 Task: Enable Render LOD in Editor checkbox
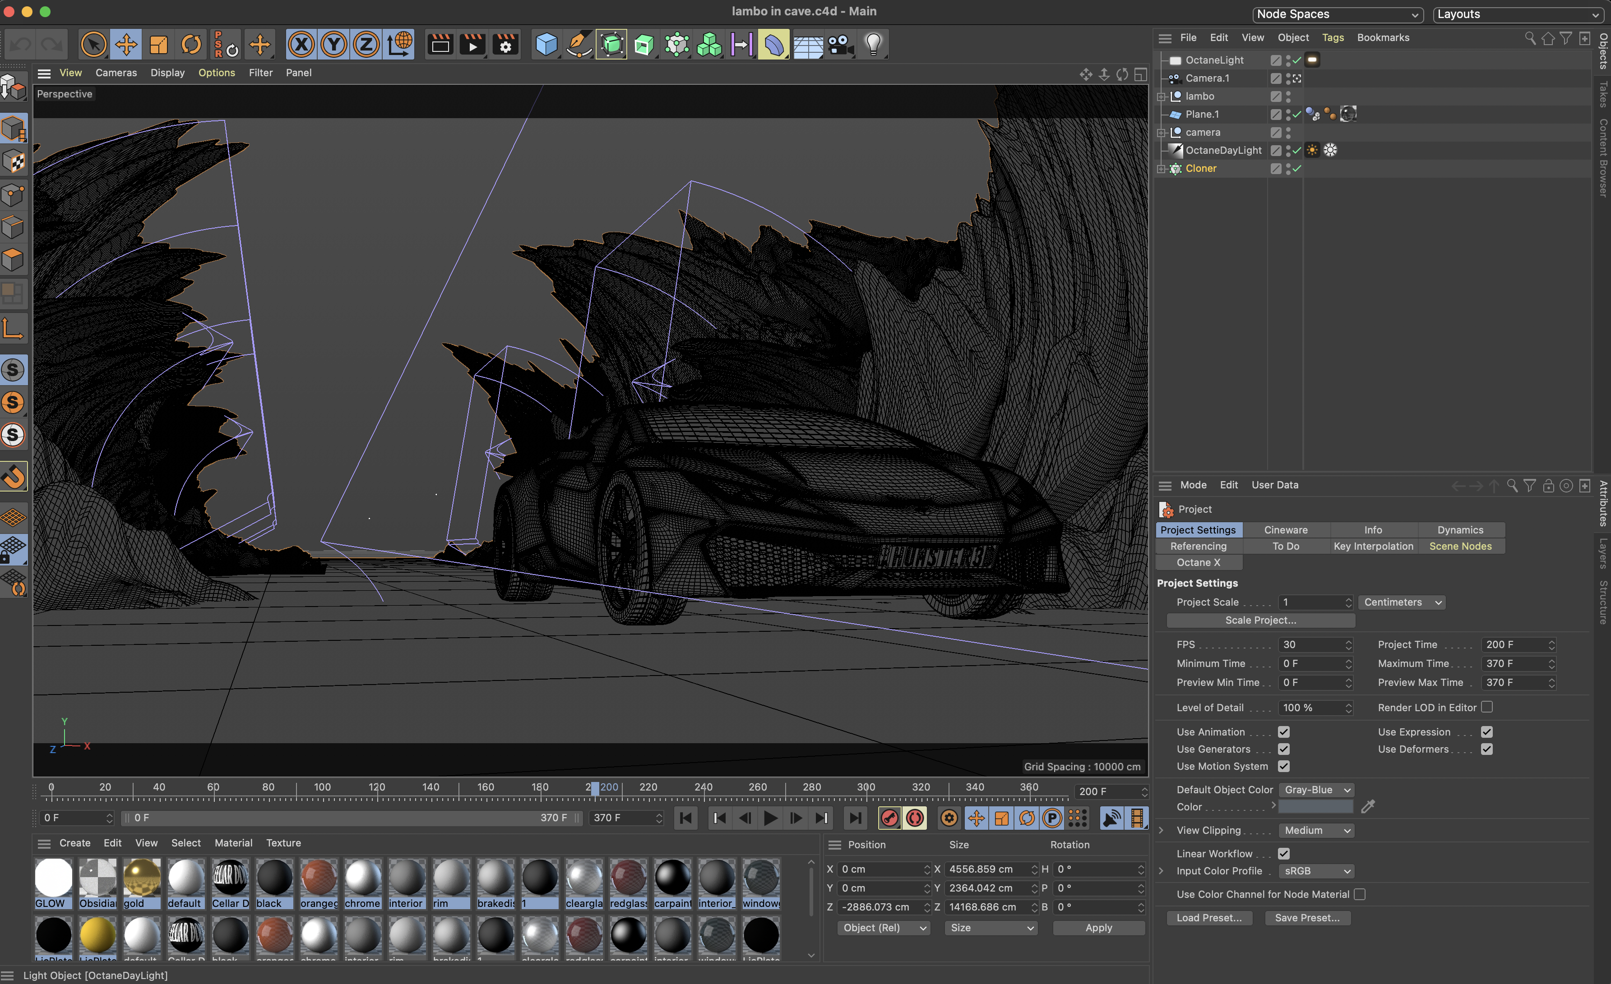coord(1487,707)
